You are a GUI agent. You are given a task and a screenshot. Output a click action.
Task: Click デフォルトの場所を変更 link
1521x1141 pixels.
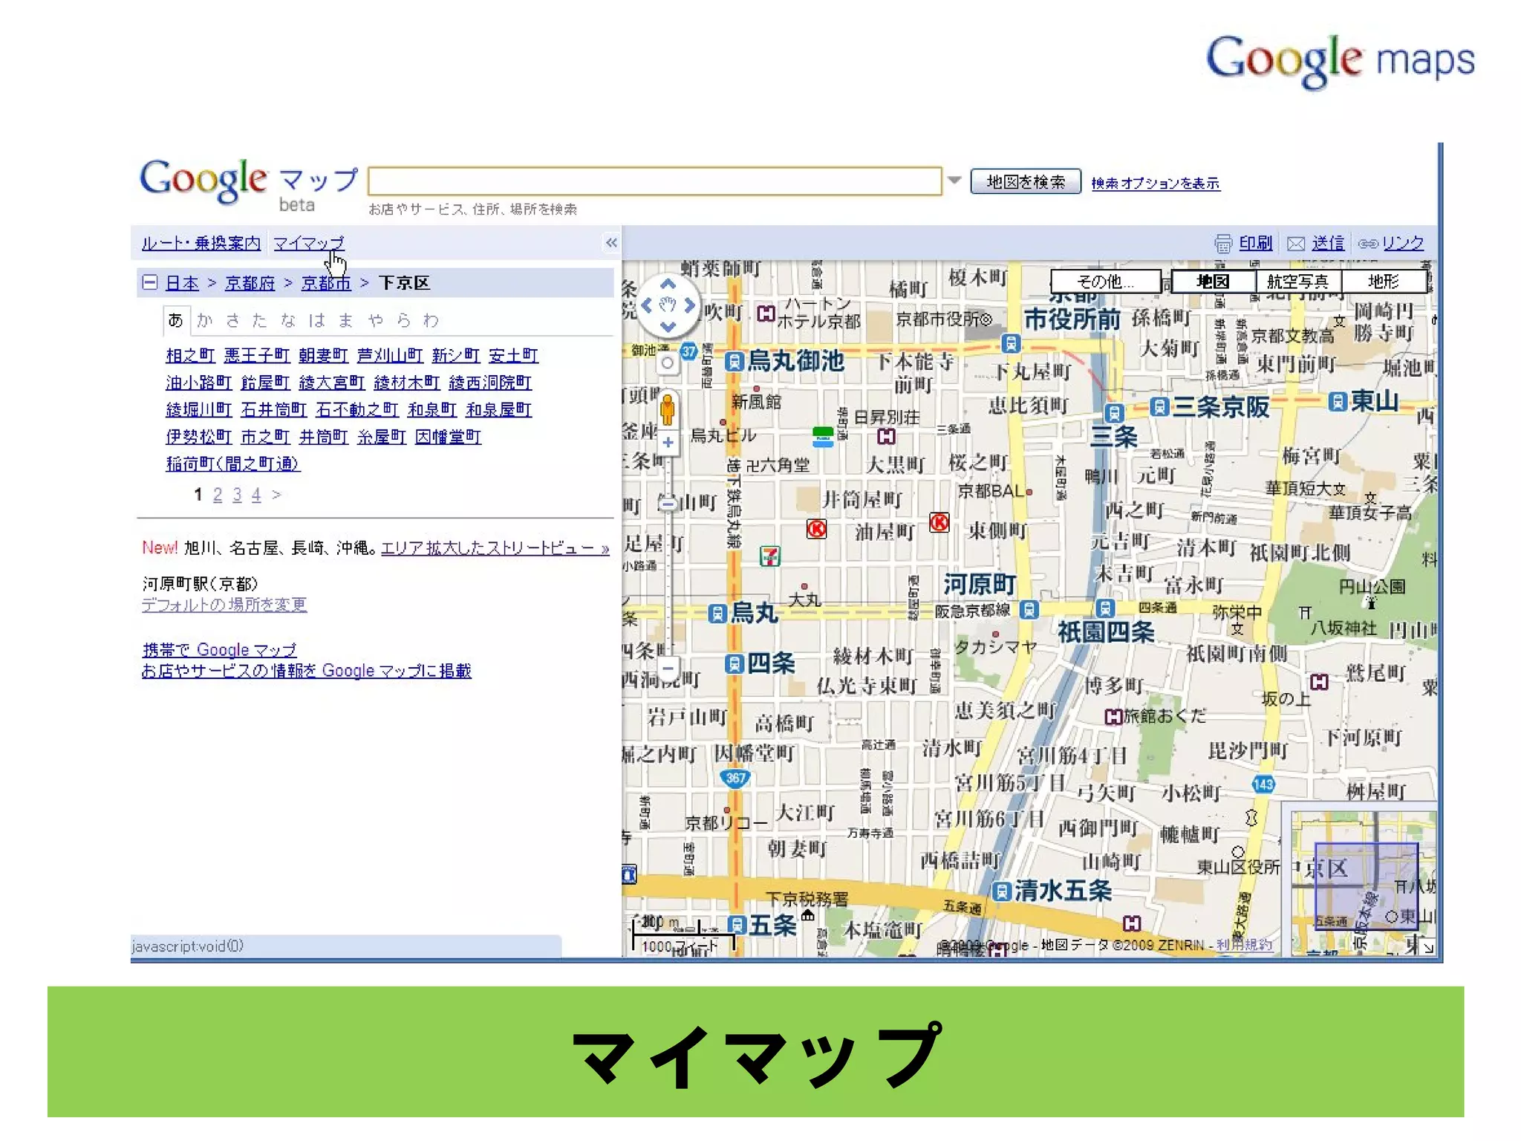click(224, 605)
